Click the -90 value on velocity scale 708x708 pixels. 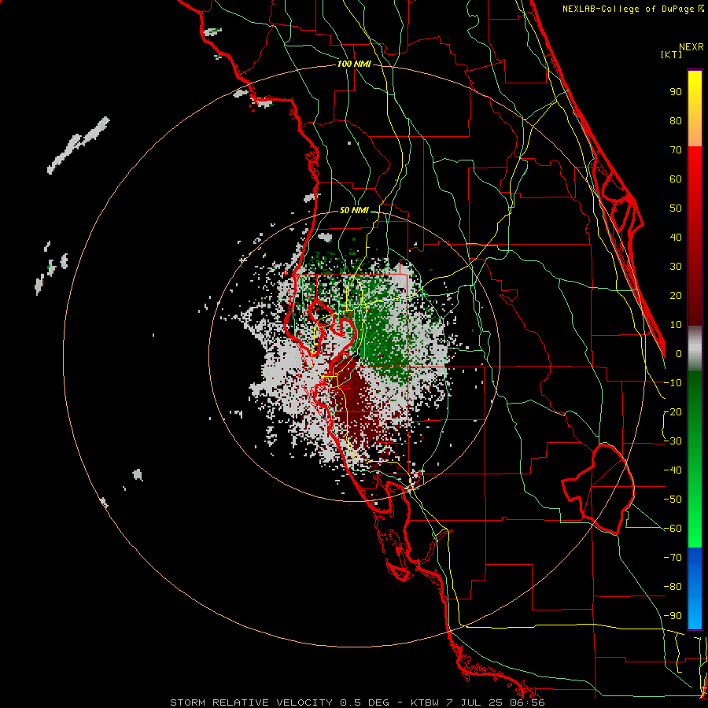673,616
